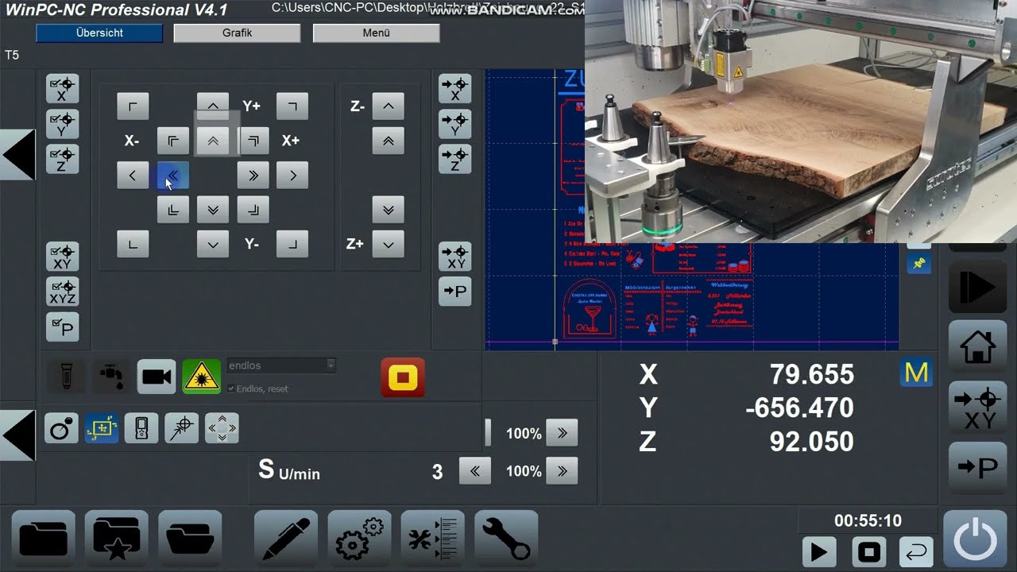Toggle the laser warning button
The width and height of the screenshot is (1017, 572).
coord(202,377)
